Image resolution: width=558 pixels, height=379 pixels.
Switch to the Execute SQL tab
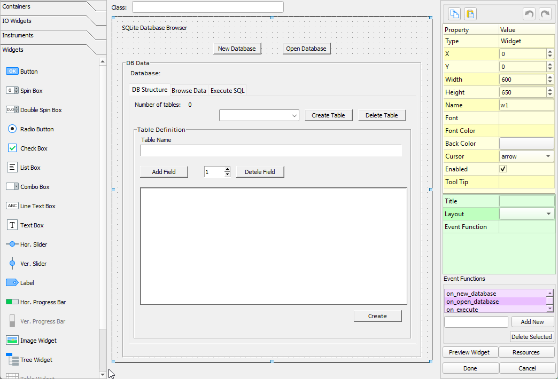(227, 90)
